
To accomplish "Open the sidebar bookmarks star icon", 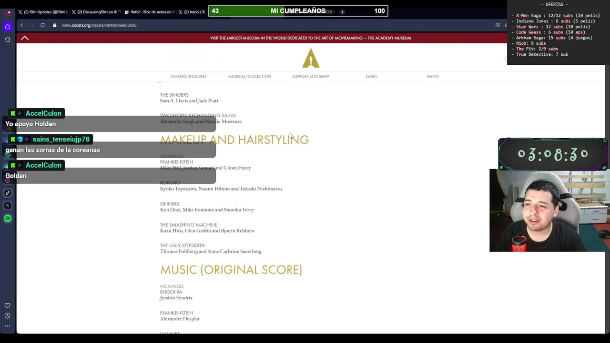I will (8, 40).
